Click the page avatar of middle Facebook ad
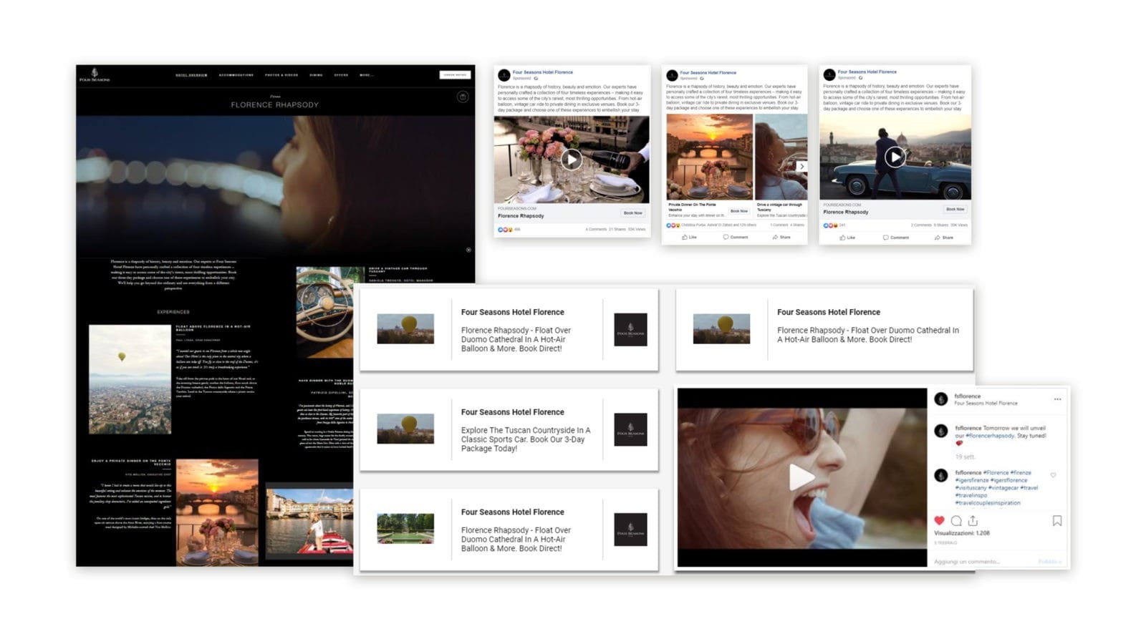The image size is (1146, 644). (x=672, y=75)
